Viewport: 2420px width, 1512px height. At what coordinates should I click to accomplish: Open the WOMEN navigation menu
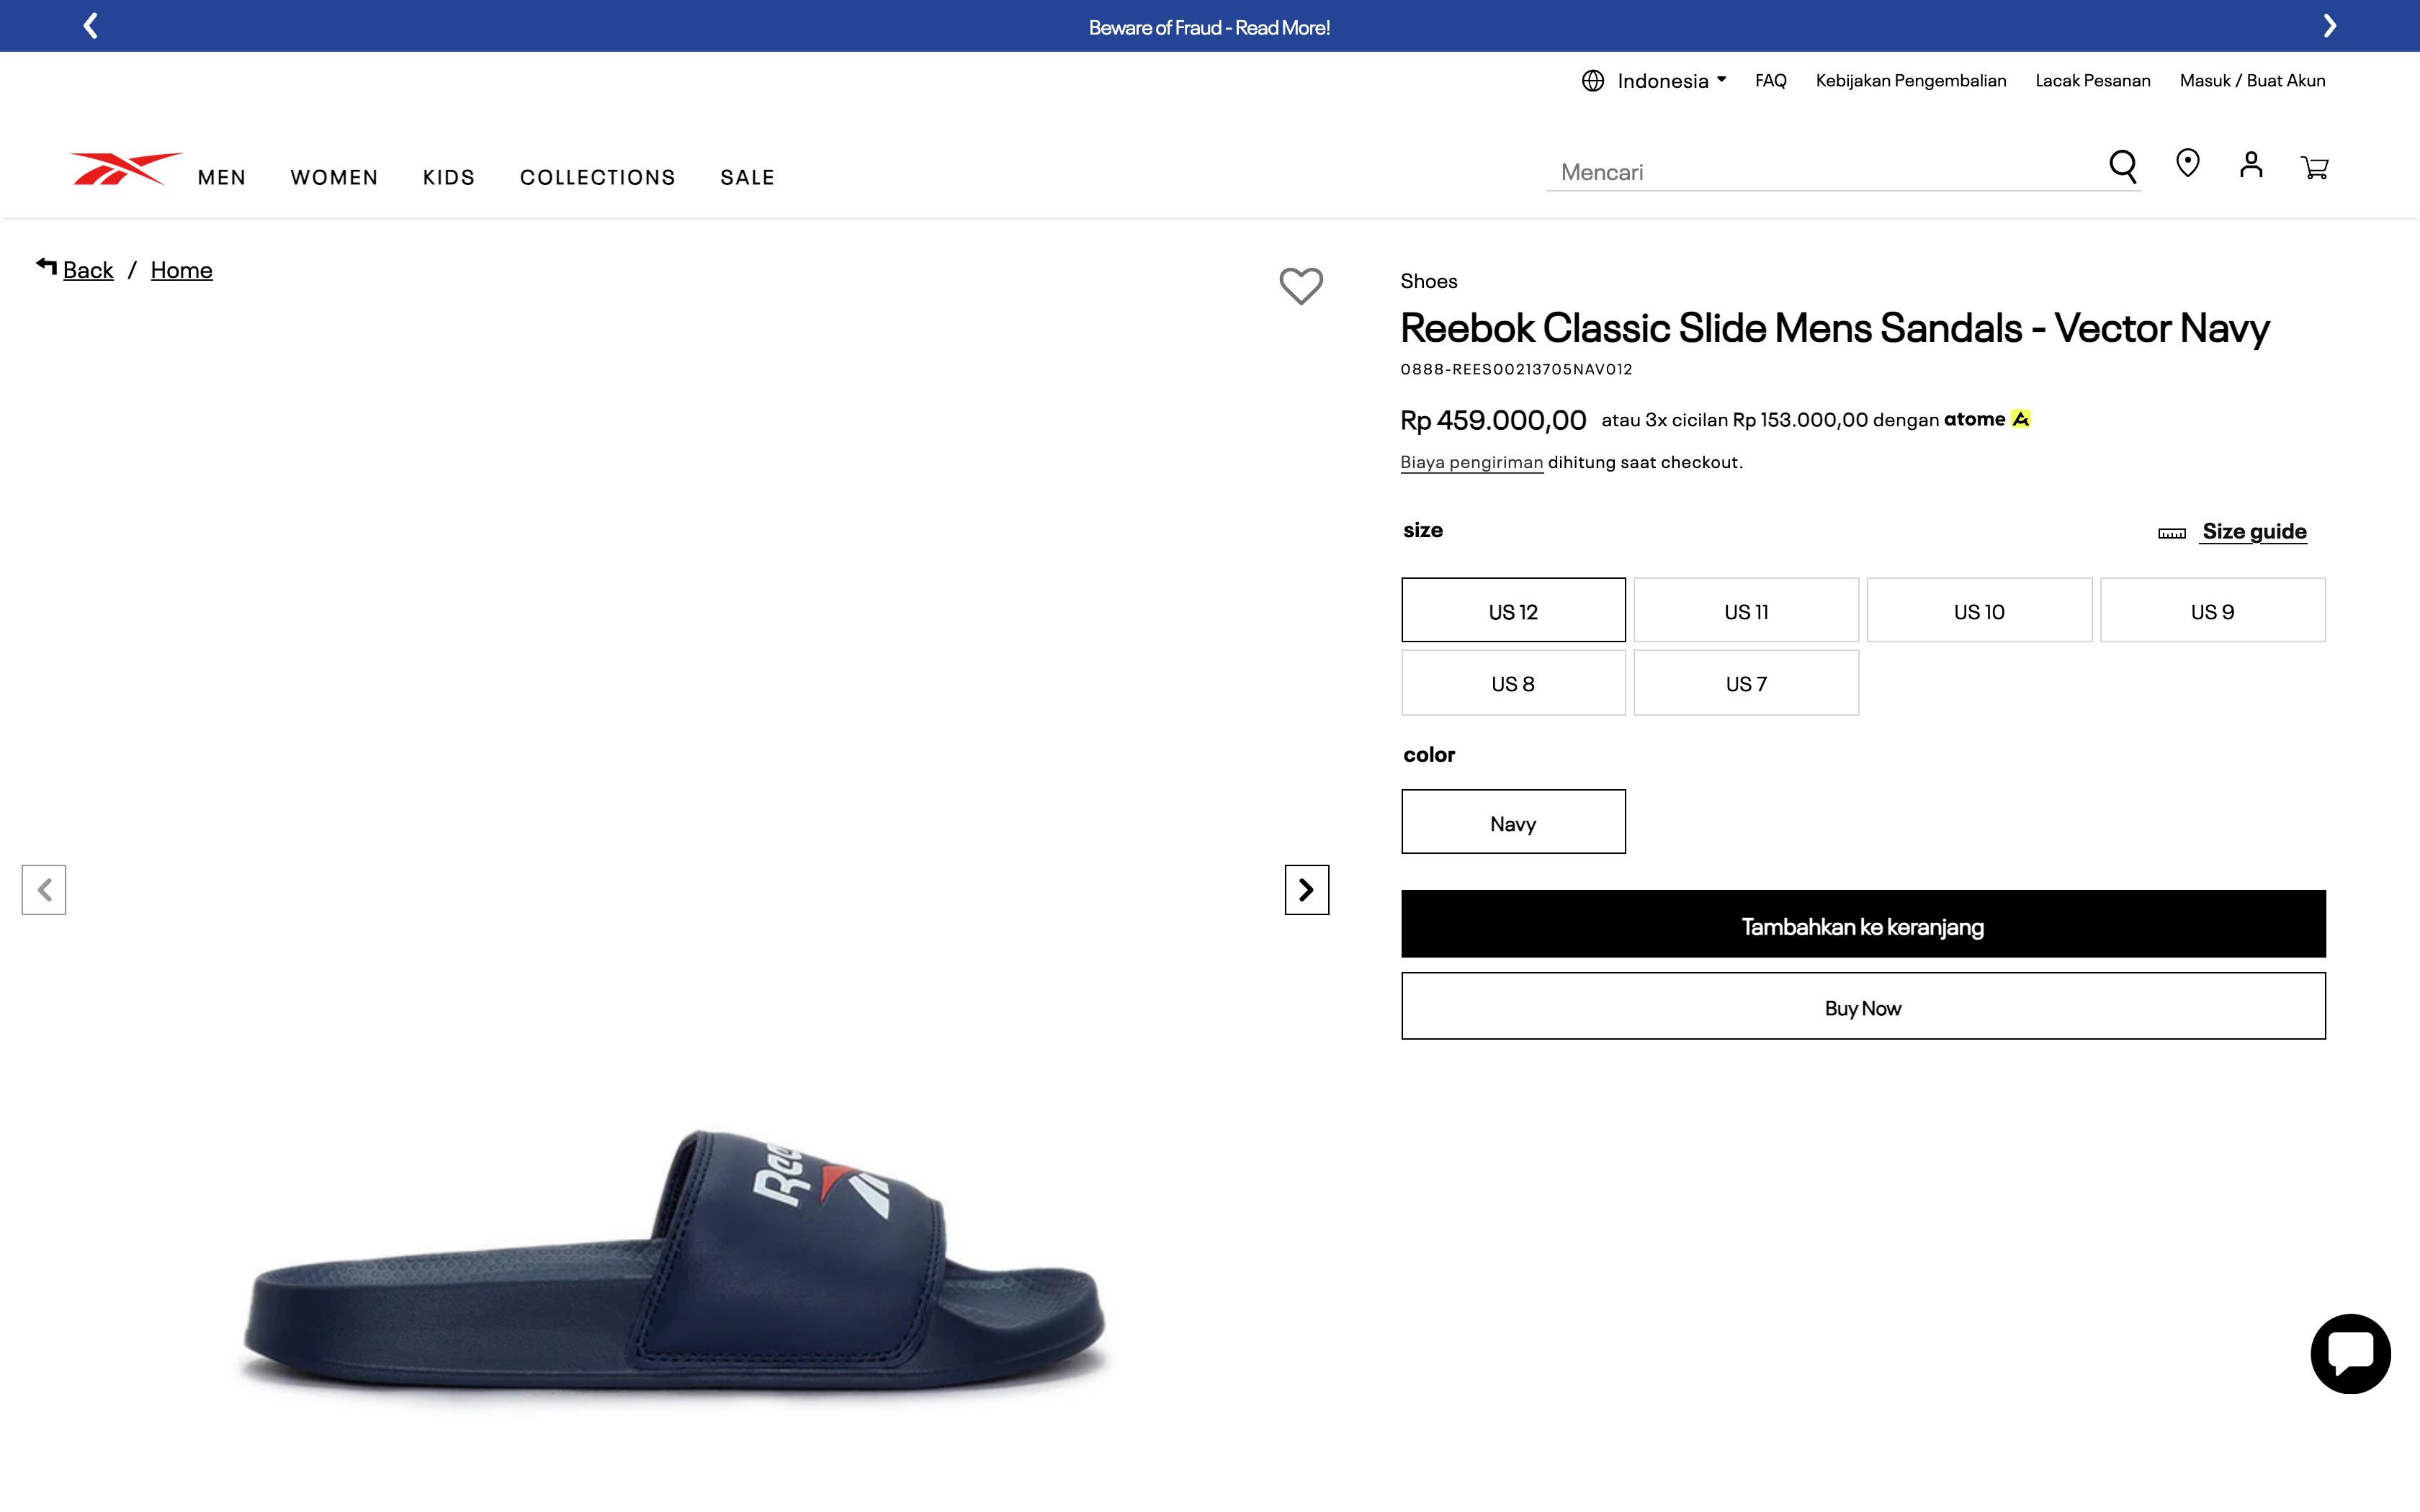coord(334,177)
